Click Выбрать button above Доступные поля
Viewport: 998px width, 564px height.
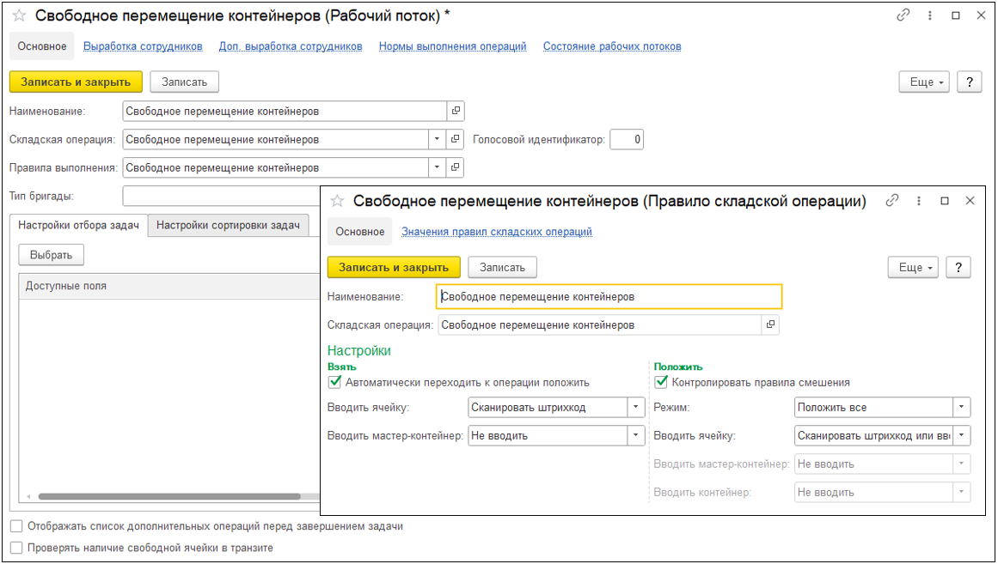(x=51, y=255)
